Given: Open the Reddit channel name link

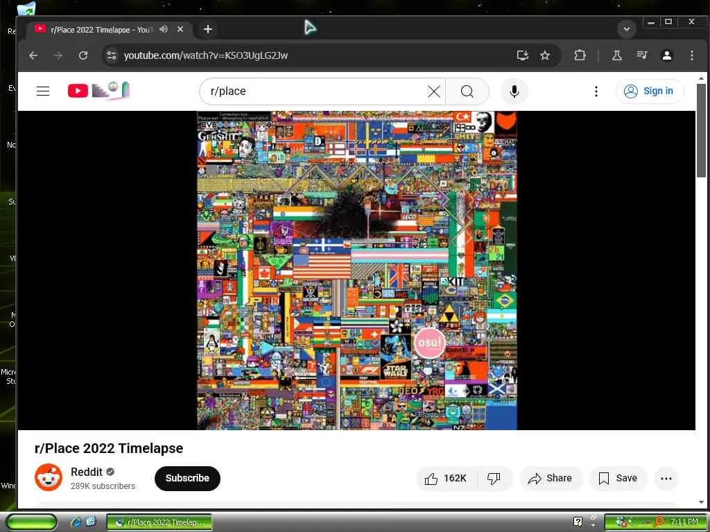Looking at the screenshot, I should 87,472.
